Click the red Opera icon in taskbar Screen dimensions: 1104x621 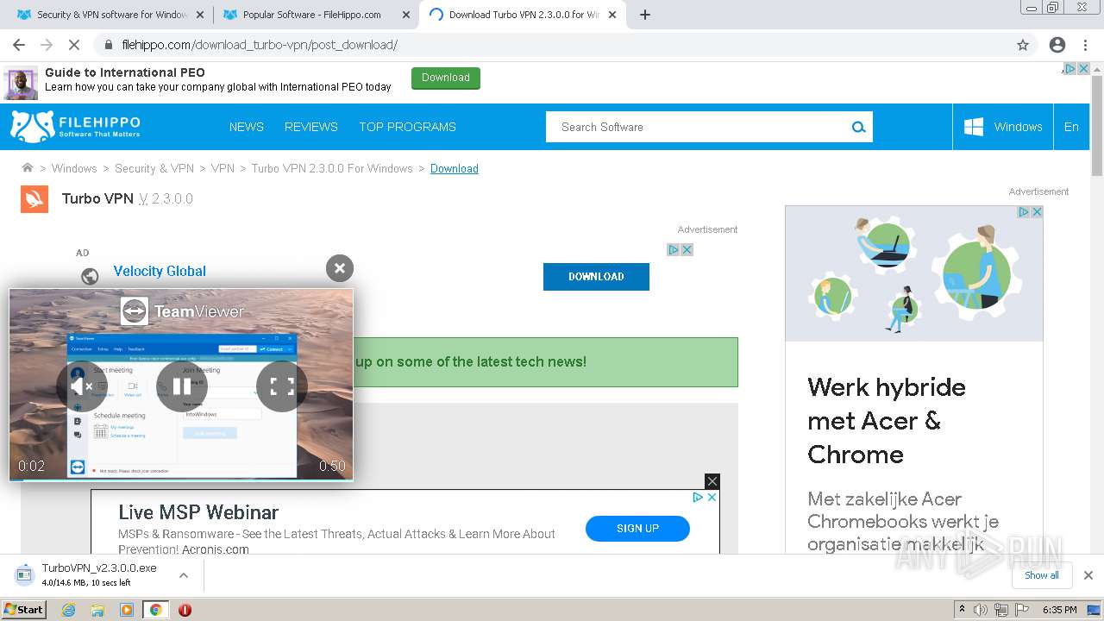pos(185,610)
